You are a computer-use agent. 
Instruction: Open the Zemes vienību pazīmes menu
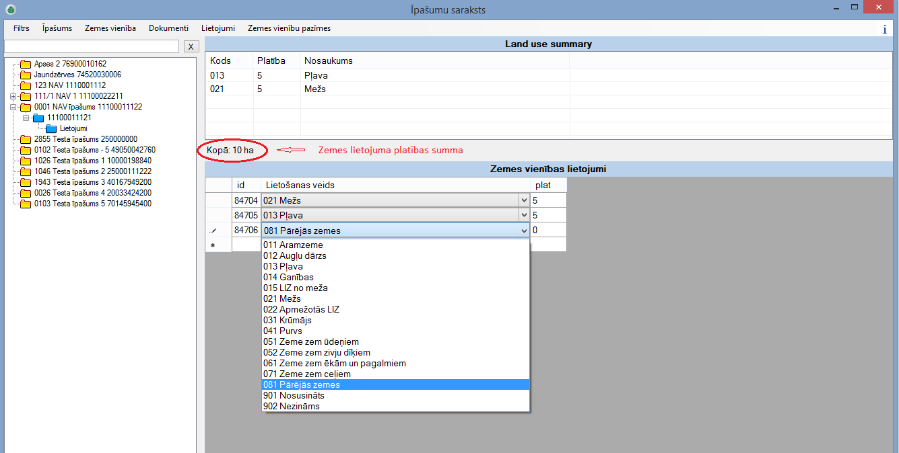(x=289, y=28)
